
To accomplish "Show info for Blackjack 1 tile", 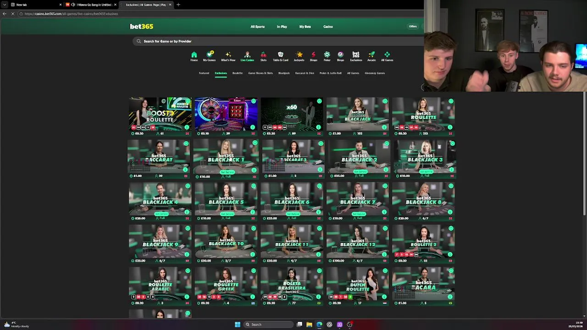I will pyautogui.click(x=254, y=170).
